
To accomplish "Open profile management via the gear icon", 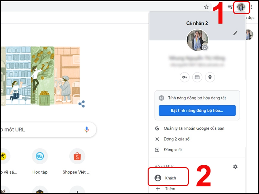I will point(235,167).
